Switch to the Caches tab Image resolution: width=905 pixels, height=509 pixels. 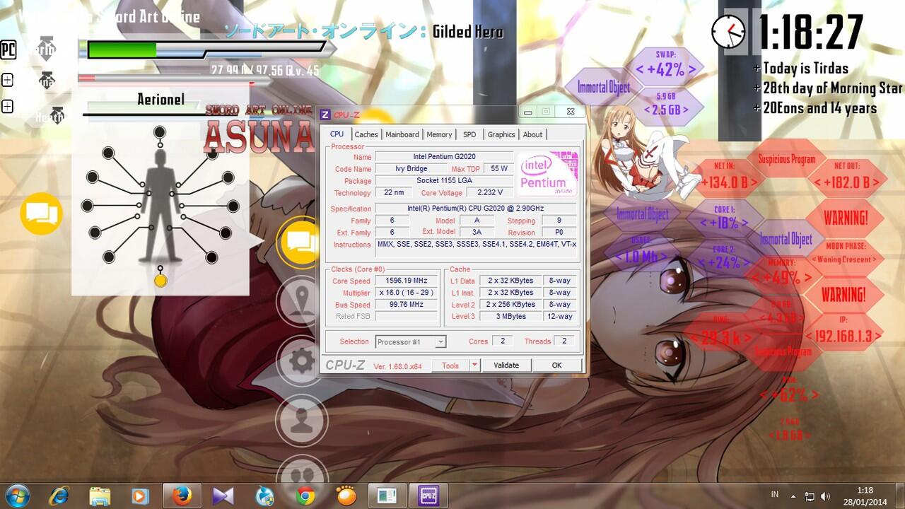(x=366, y=134)
